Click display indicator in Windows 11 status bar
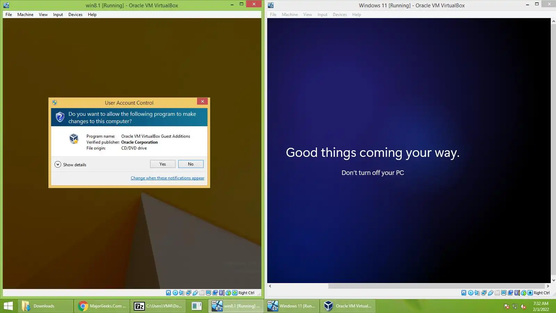Image resolution: width=556 pixels, height=313 pixels. point(504,293)
